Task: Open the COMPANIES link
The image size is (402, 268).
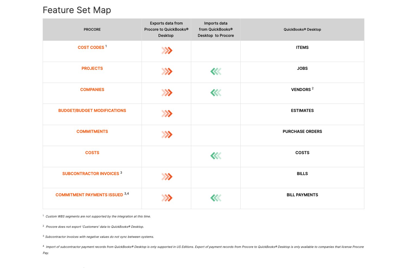Action: coord(92,90)
